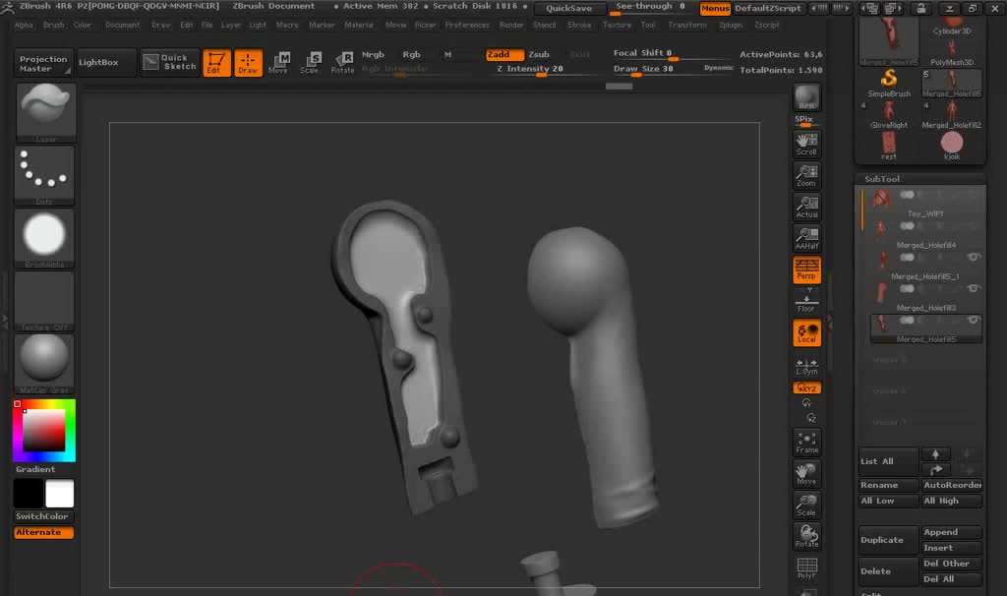Load the previous UI colors with the left-arrow bars
1007x596 pixels.
click(x=819, y=8)
